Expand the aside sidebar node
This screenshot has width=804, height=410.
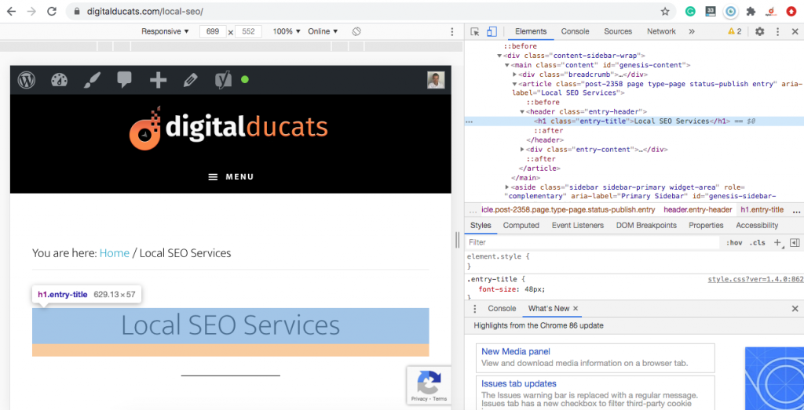point(507,187)
